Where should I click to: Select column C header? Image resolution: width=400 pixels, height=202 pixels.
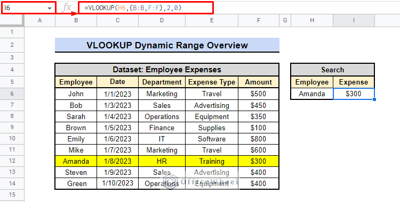pyautogui.click(x=118, y=21)
